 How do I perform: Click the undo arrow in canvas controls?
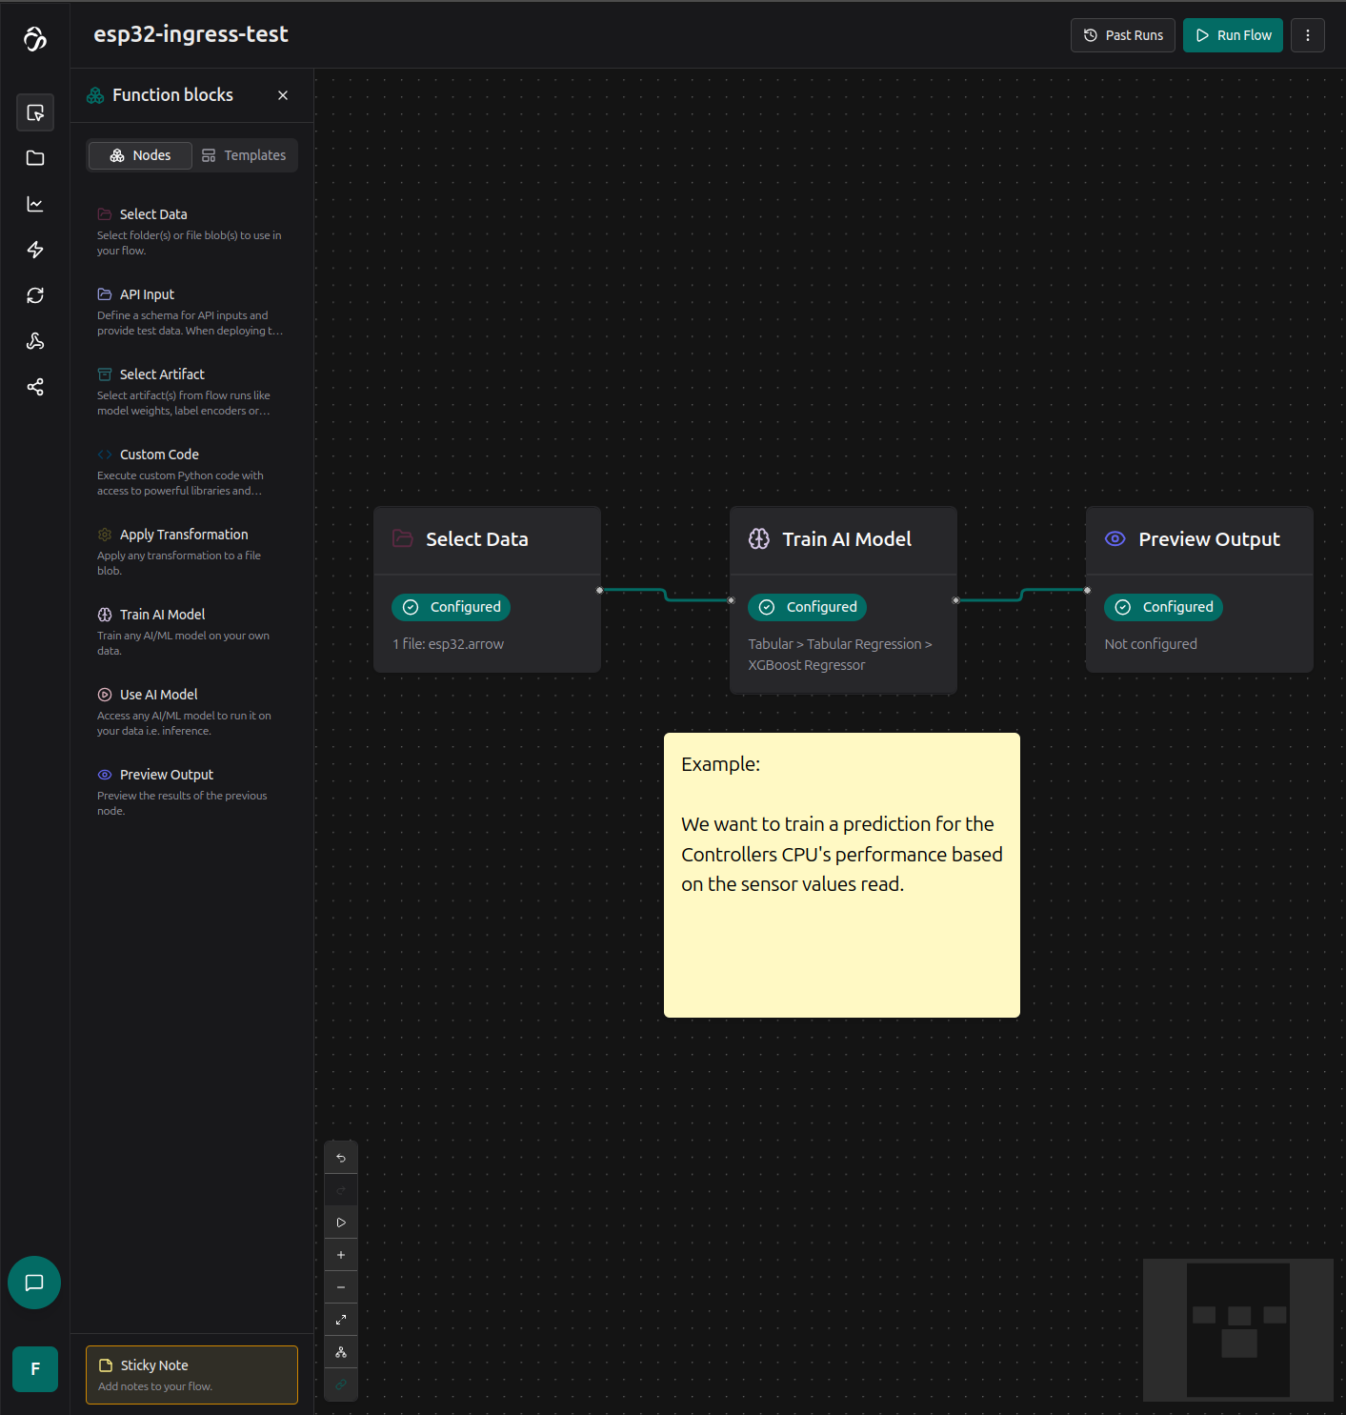(341, 1158)
